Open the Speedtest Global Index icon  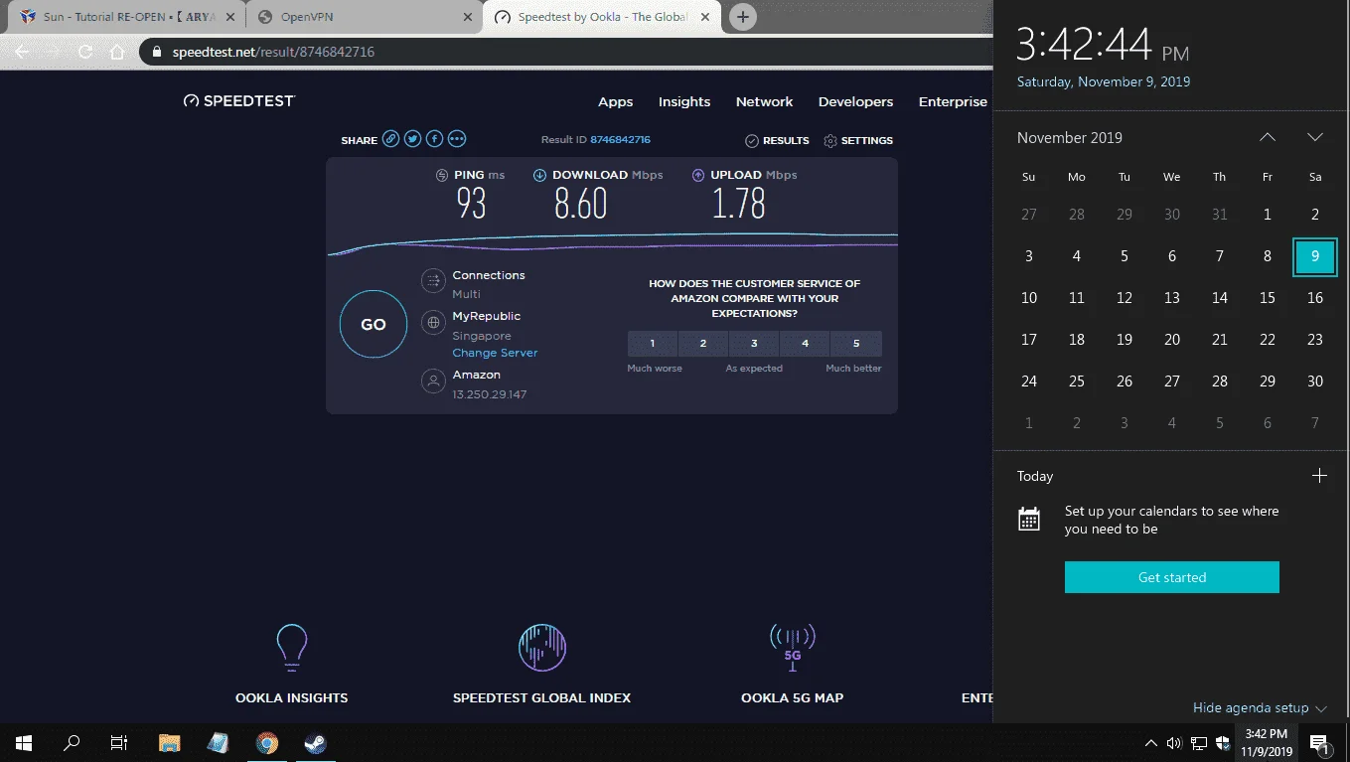[542, 648]
